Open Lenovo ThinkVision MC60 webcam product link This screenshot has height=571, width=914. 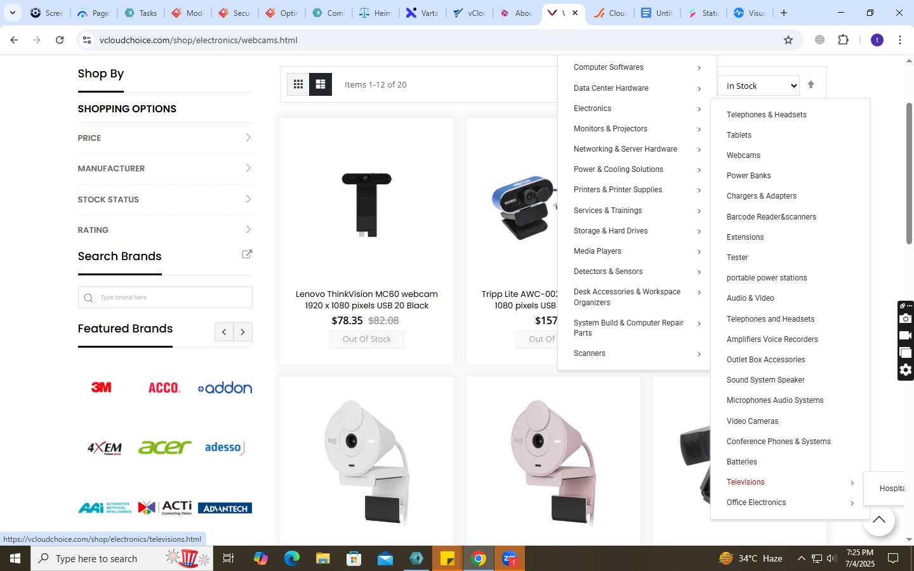tap(367, 299)
